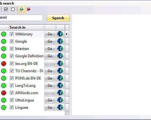Select the UltraLingua row label
The width and height of the screenshot is (151, 120).
point(24,100)
